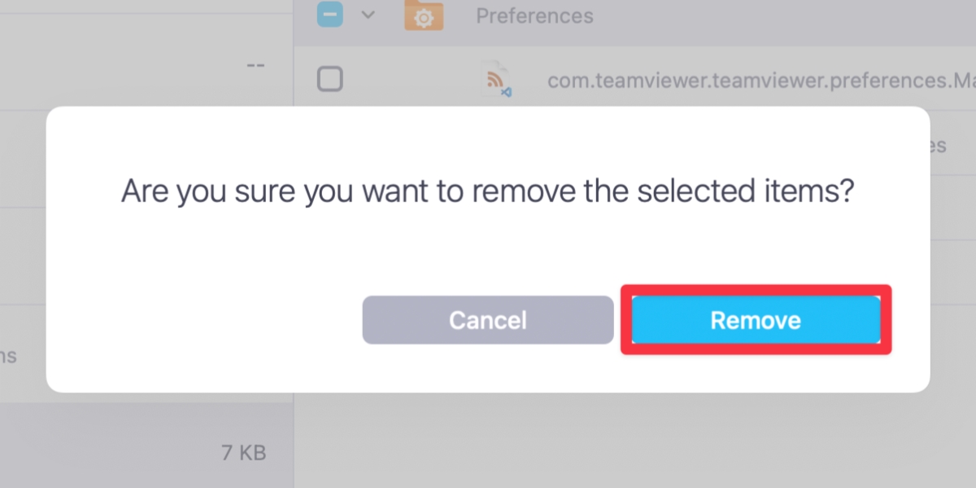Deselect the Preferences group selection checkbox
This screenshot has height=488, width=976.
click(x=330, y=14)
